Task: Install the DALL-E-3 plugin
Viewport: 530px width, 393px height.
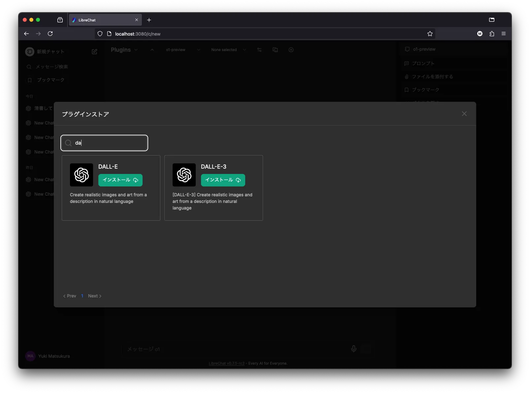Action: 223,180
